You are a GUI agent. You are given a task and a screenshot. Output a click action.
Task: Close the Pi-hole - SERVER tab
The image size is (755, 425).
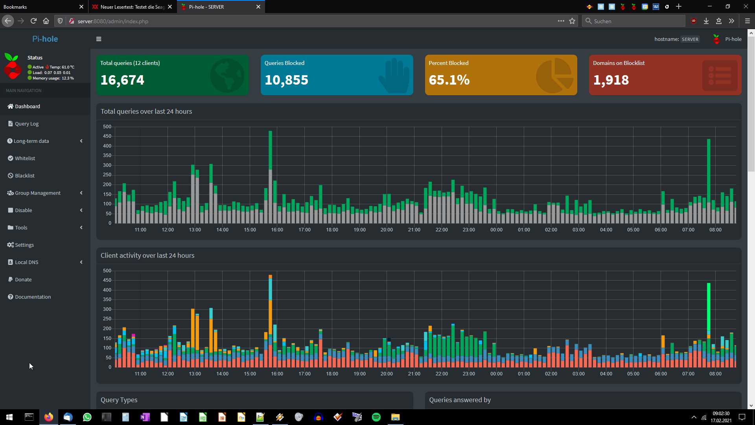coord(258,7)
